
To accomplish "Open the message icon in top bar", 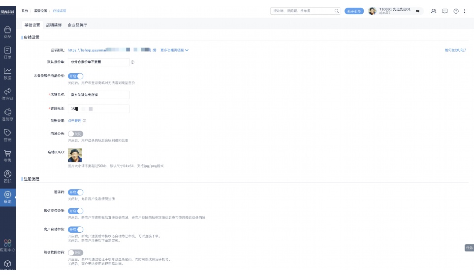I will pyautogui.click(x=445, y=11).
